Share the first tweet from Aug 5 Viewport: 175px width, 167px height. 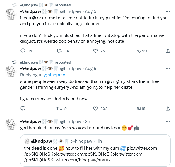pyautogui.click(x=168, y=51)
